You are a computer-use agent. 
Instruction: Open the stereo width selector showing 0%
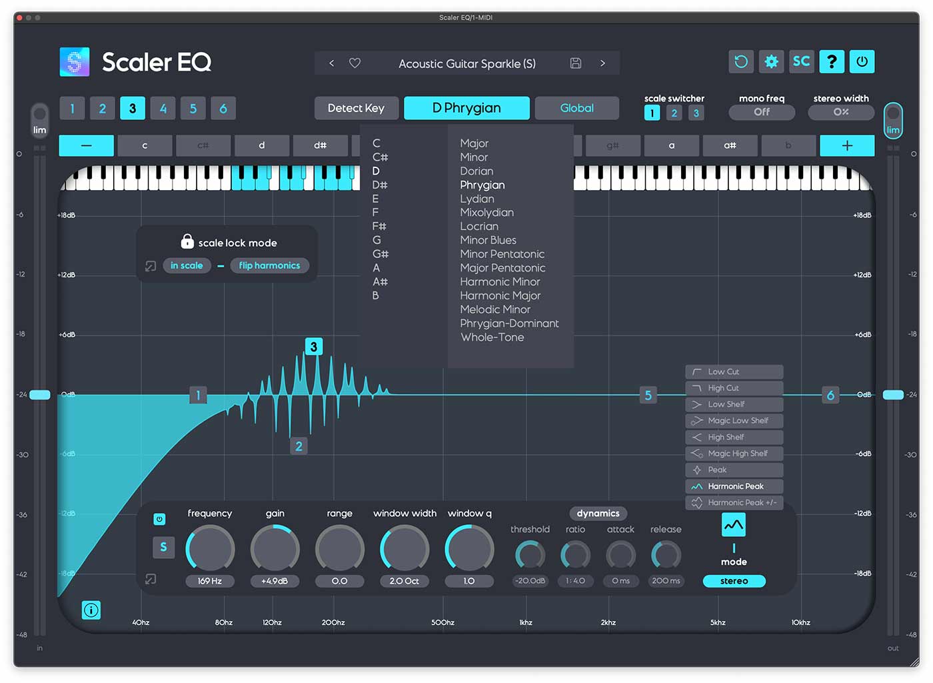coord(840,112)
